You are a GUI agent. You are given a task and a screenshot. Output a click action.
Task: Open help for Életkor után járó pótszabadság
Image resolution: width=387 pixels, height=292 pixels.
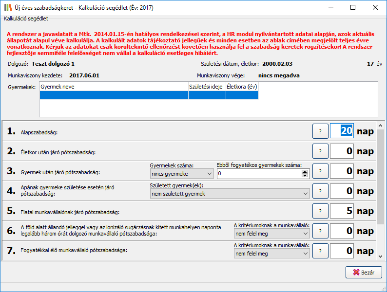[x=320, y=151]
